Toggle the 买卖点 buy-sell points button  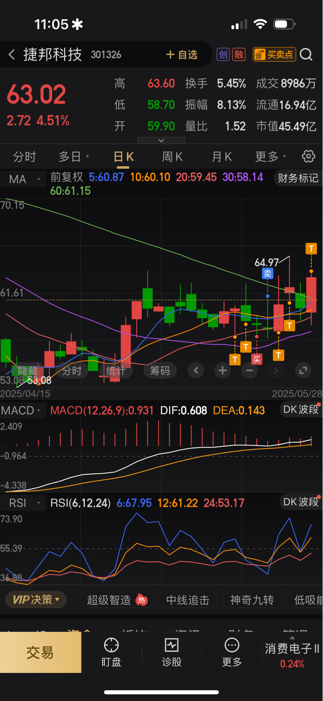tap(274, 54)
